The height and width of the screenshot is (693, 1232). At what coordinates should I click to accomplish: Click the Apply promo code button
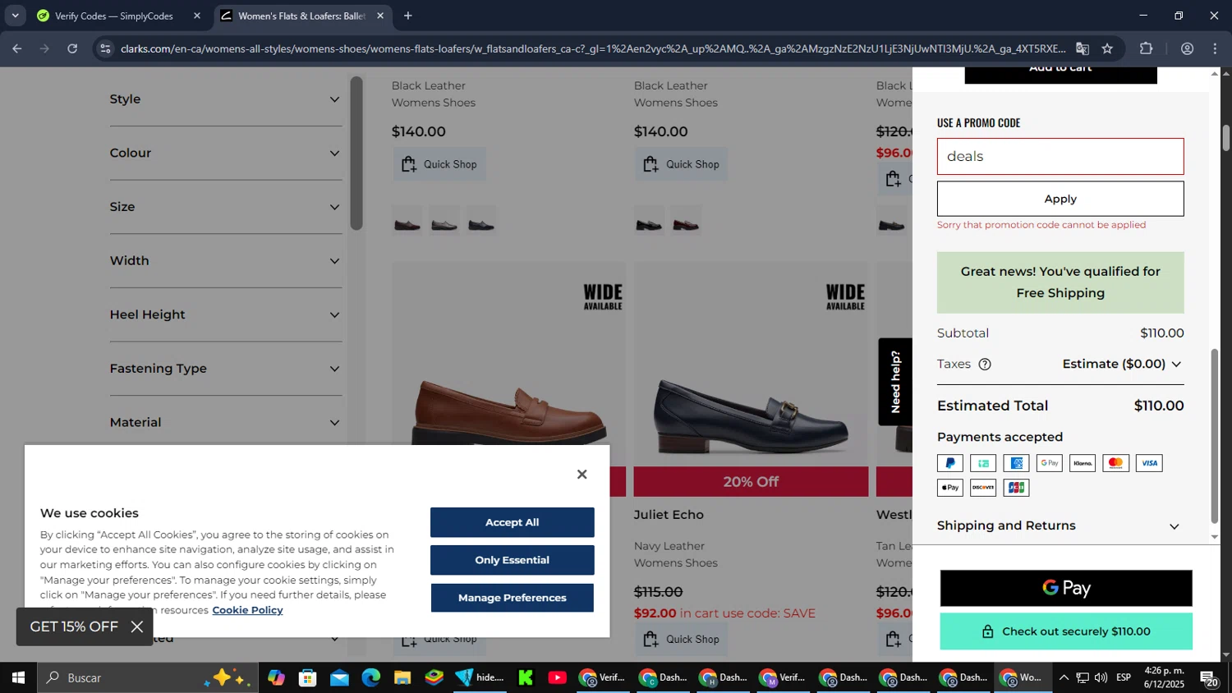pos(1060,199)
